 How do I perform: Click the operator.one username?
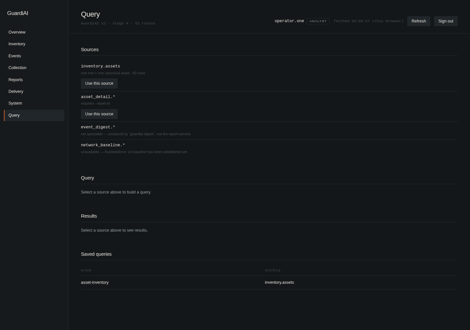pos(289,21)
